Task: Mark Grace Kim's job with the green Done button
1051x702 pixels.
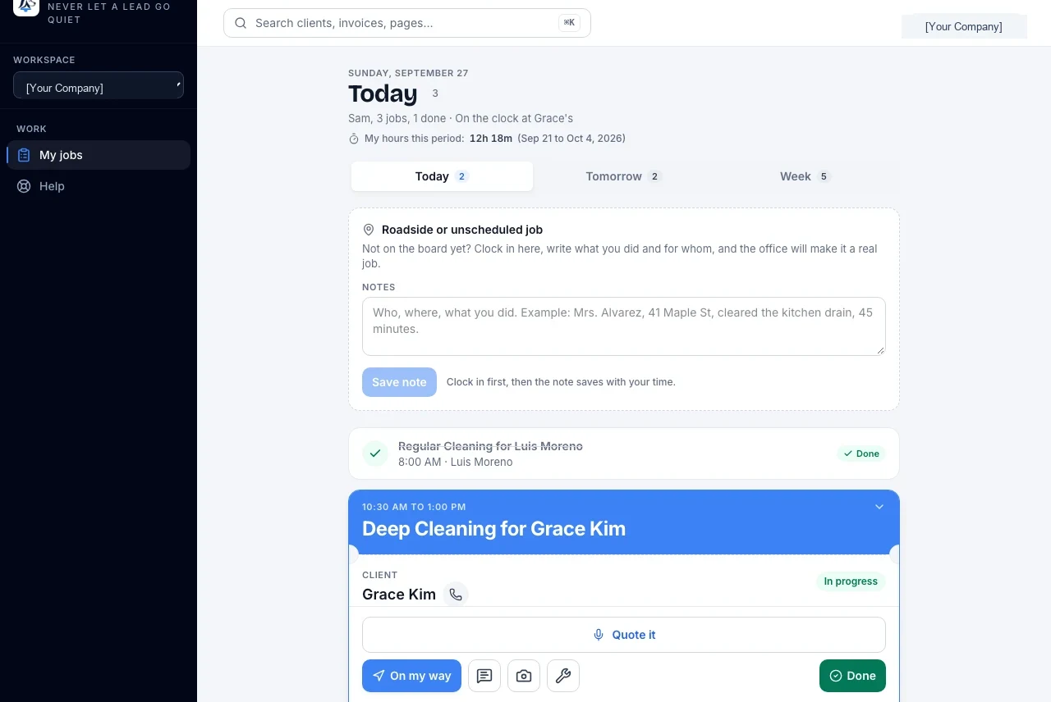Action: tap(852, 676)
